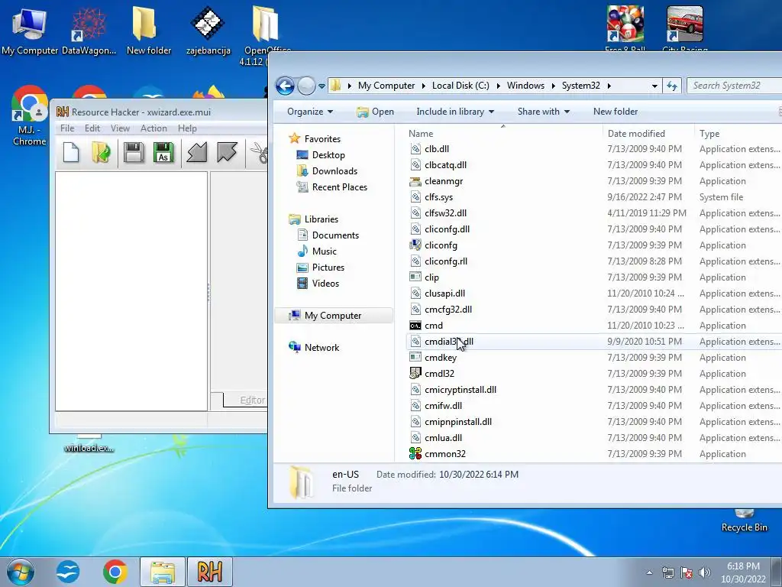Select cmdial32.dll file row
The image size is (782, 587).
point(593,342)
